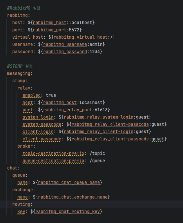The image size is (183, 223).
Task: Click the 'client-passcode' key
Action: click(x=42, y=139)
